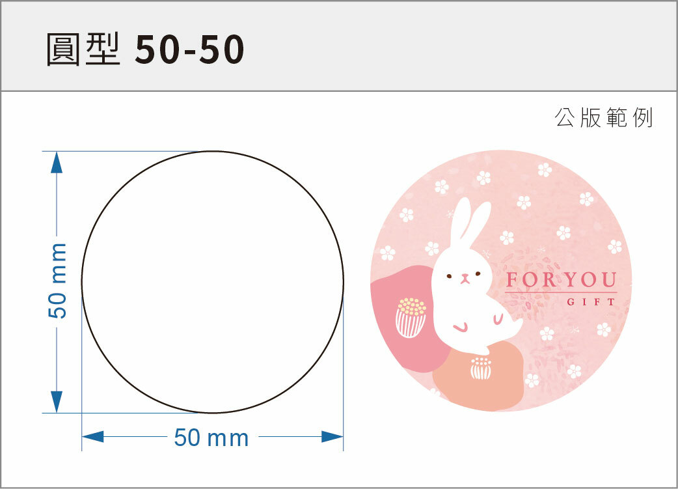The width and height of the screenshot is (678, 489).
Task: Click the small white plant on peach shape
Action: (x=481, y=369)
